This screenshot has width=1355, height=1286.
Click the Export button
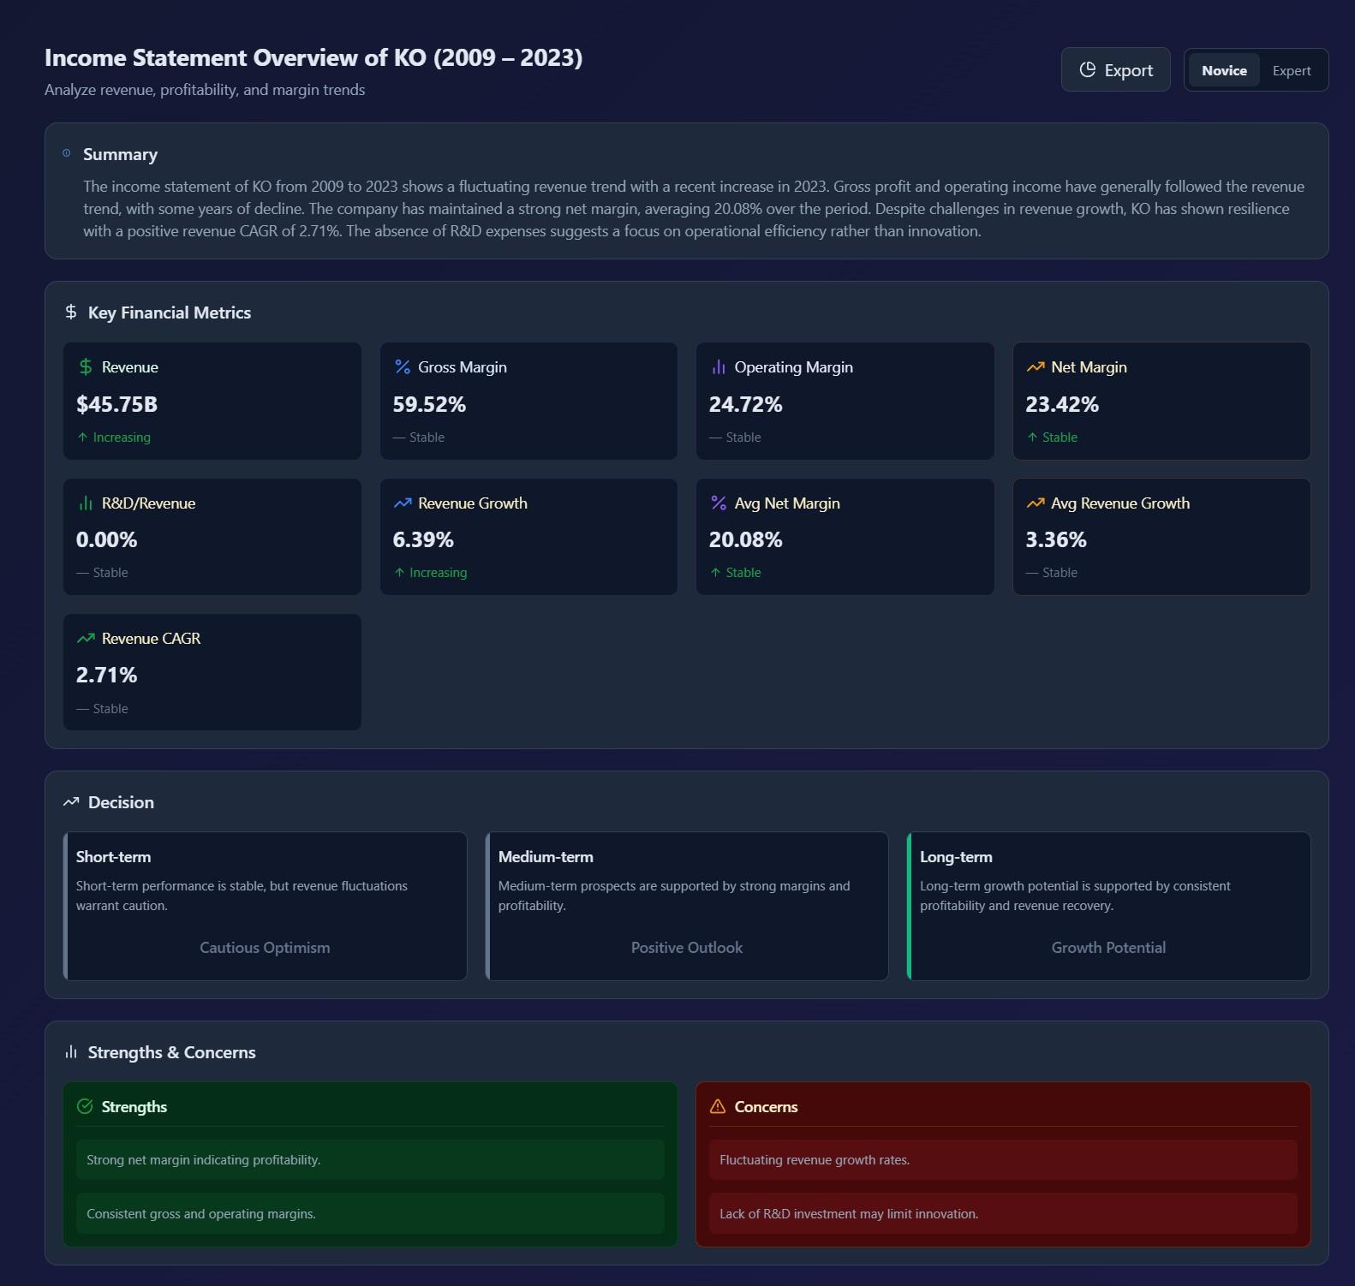pyautogui.click(x=1115, y=70)
